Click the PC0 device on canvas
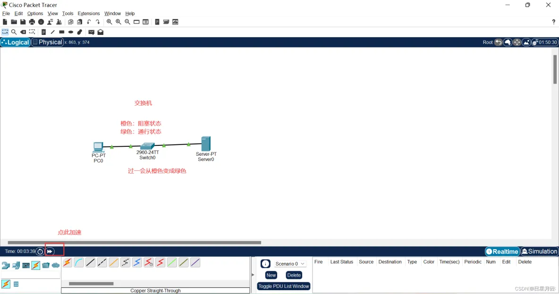Image resolution: width=559 pixels, height=294 pixels. point(98,147)
